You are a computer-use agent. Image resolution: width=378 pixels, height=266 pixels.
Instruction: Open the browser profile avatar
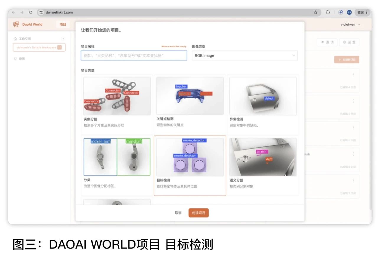coord(349,12)
